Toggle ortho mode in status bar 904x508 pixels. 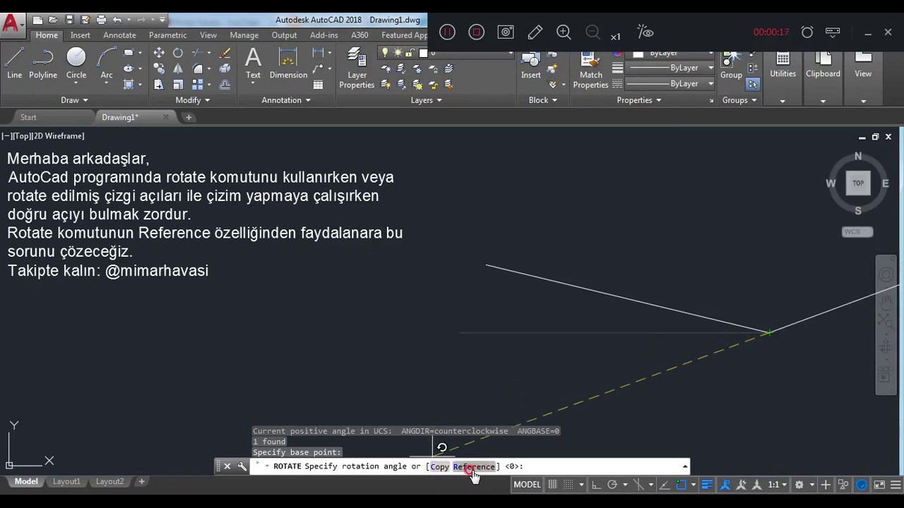596,485
